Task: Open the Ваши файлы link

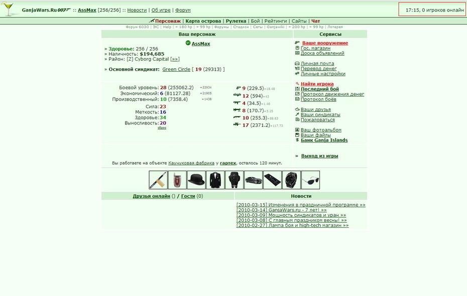Action: click(x=315, y=135)
